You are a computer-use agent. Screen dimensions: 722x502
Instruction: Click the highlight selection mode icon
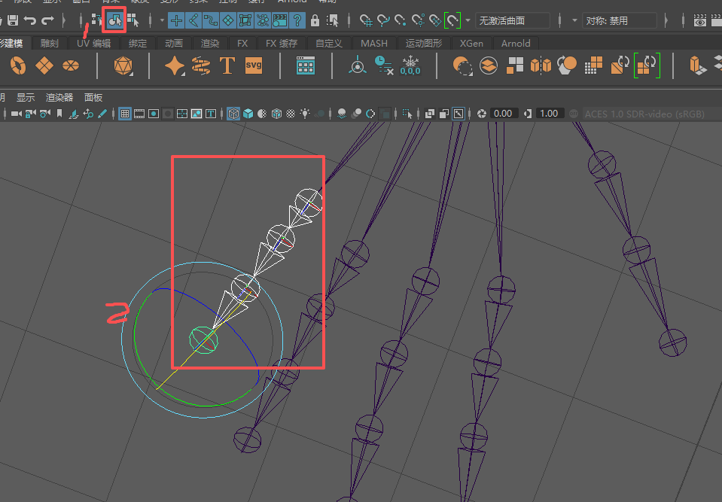tap(333, 20)
